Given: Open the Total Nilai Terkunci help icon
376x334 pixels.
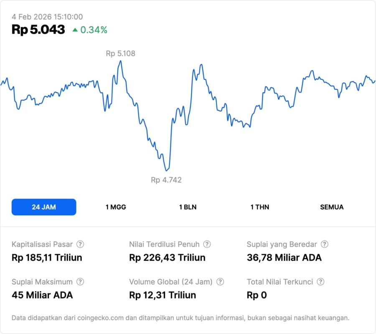Looking at the screenshot, I should tap(320, 282).
